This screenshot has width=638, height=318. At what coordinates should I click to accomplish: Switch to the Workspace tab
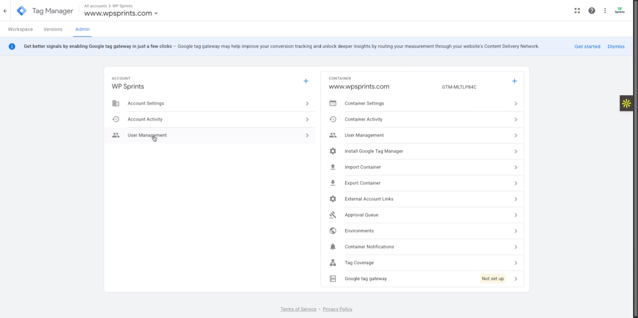20,29
